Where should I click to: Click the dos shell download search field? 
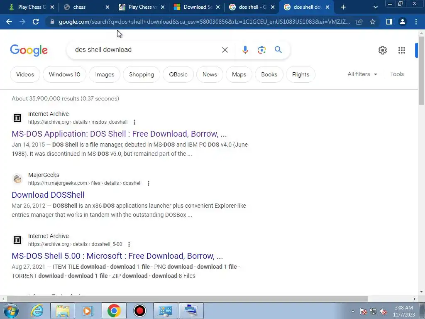pos(147,50)
